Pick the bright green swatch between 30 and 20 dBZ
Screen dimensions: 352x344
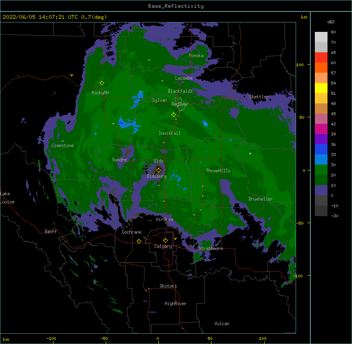(321, 170)
